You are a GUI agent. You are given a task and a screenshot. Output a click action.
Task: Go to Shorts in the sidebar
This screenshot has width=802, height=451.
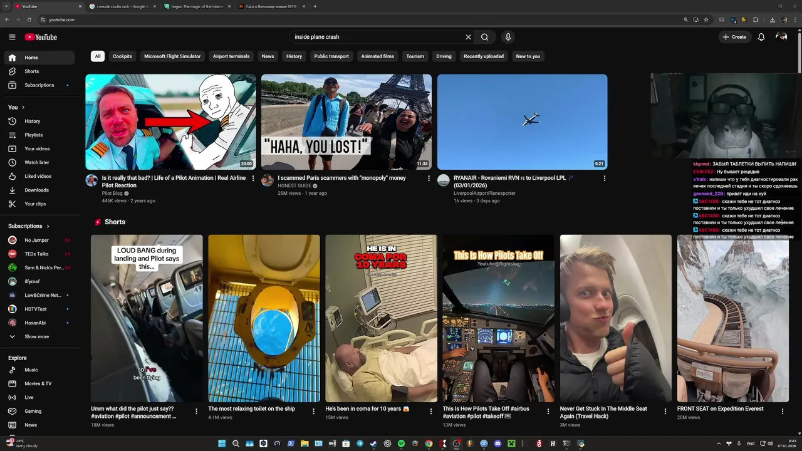39,71
